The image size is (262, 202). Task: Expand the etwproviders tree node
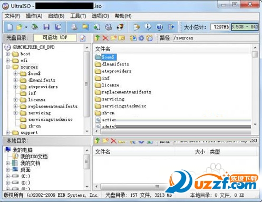click(15, 86)
